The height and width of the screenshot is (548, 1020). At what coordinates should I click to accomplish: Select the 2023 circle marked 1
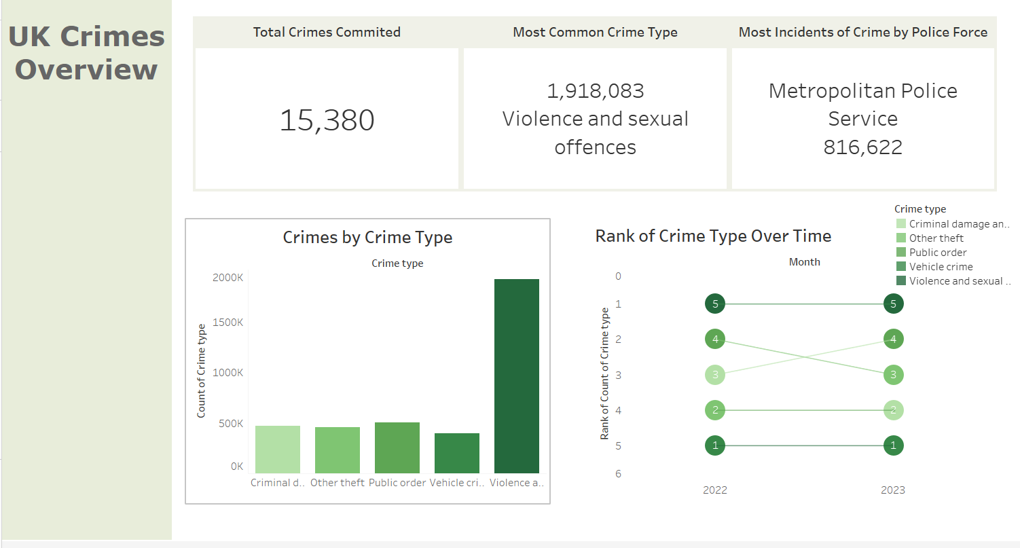893,445
